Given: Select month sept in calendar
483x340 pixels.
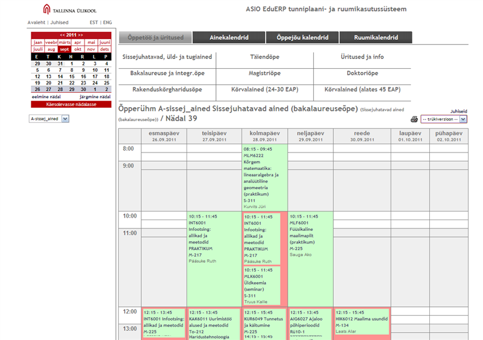Looking at the screenshot, I should coord(65,49).
